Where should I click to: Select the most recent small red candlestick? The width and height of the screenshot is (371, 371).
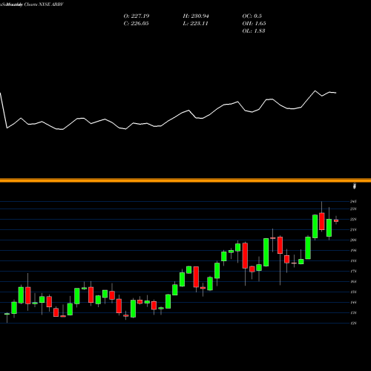pos(336,220)
